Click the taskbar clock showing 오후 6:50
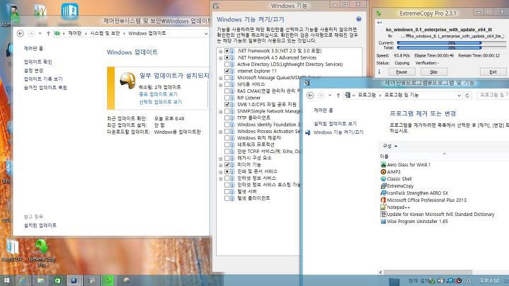 pos(489,280)
